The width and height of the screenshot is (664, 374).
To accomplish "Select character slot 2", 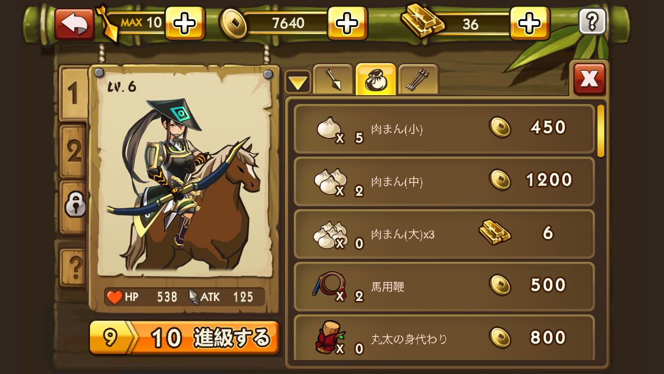I will coord(74,151).
